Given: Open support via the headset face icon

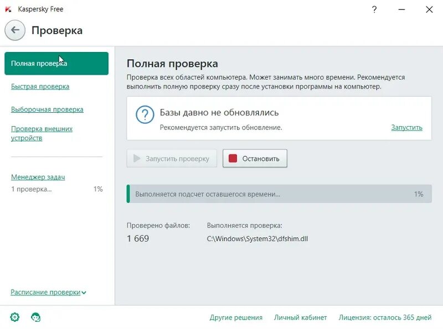Looking at the screenshot, I should [x=35, y=317].
